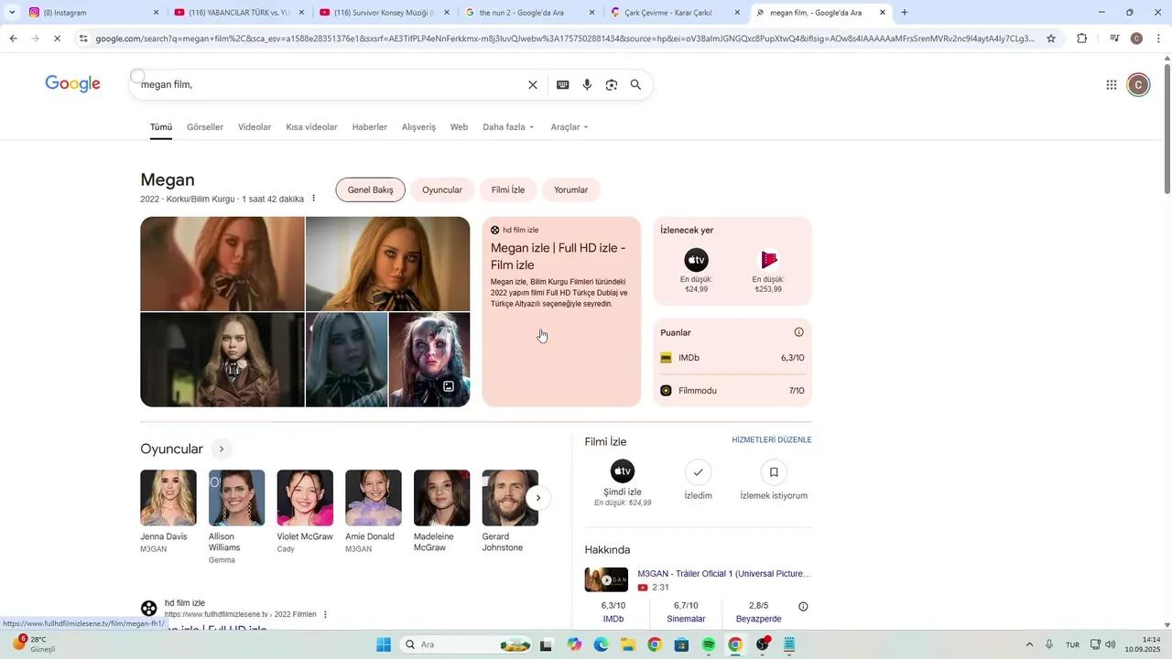Viewport: 1172px width, 659px height.
Task: Click the info icon next to Puanlar
Action: click(x=798, y=332)
